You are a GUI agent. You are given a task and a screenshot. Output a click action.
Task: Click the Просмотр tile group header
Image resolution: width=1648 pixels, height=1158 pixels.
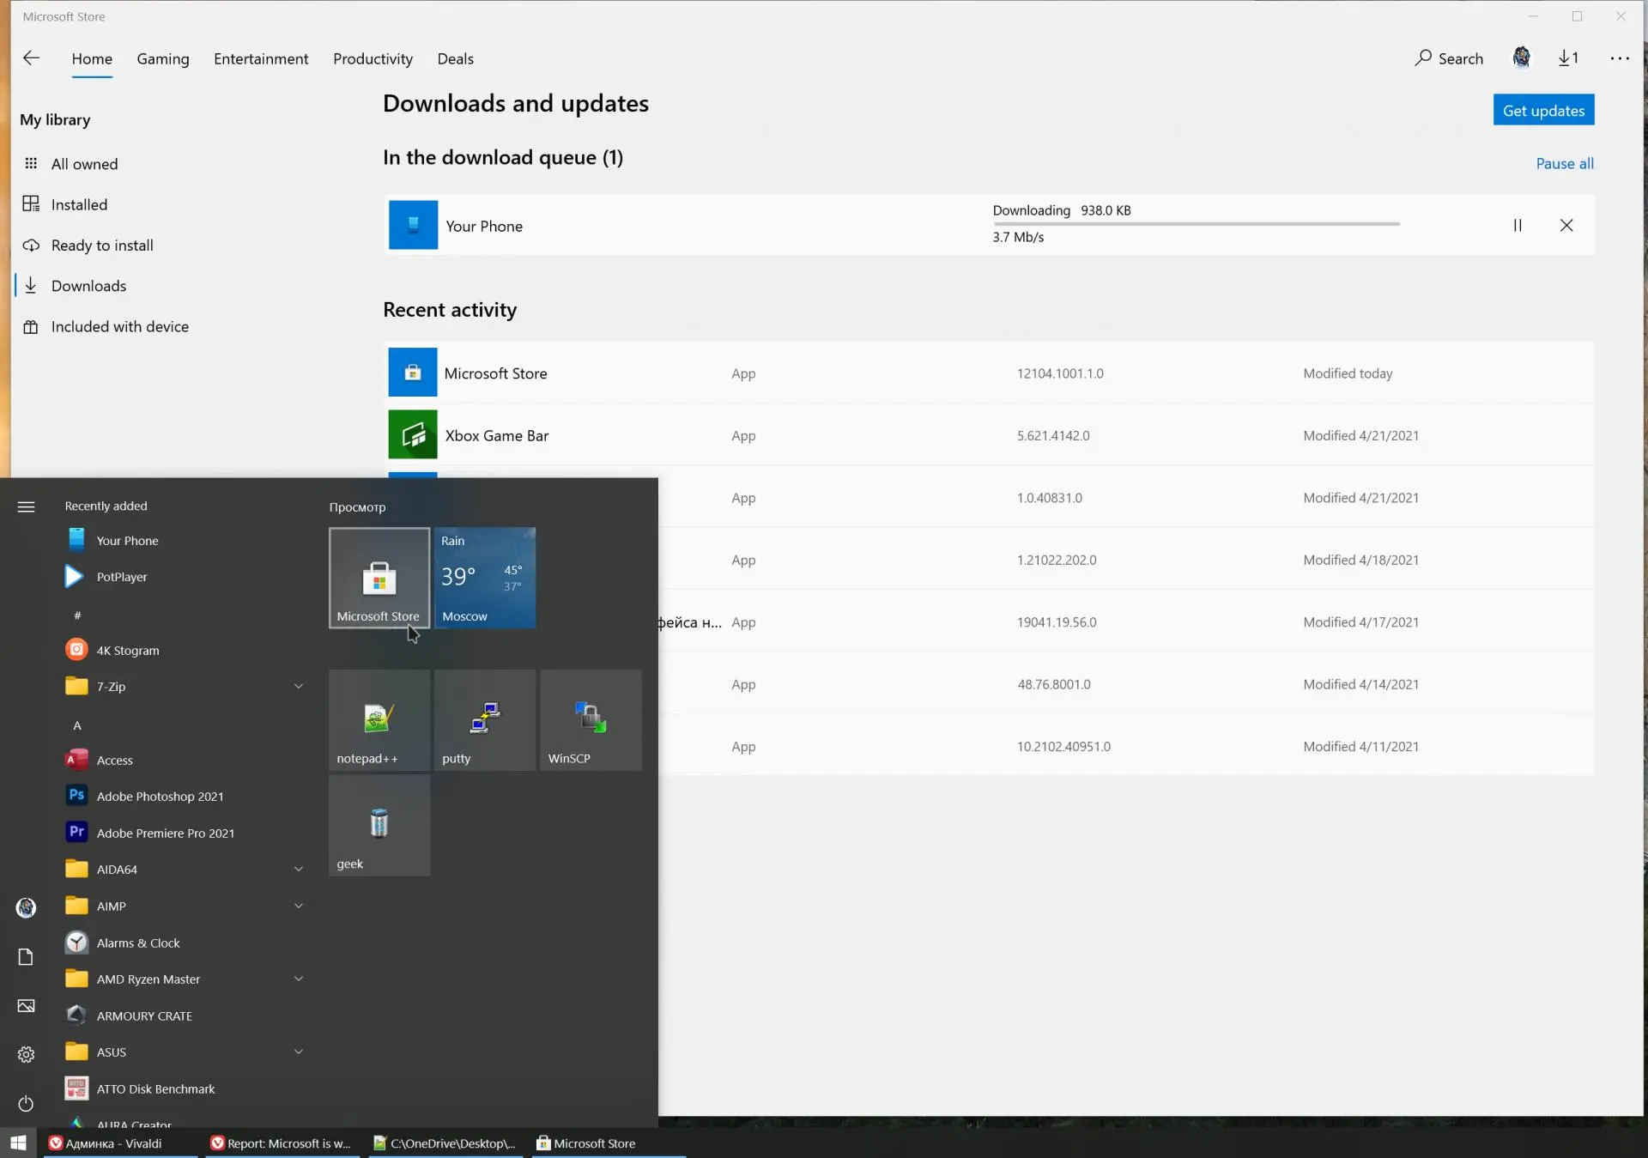(357, 507)
